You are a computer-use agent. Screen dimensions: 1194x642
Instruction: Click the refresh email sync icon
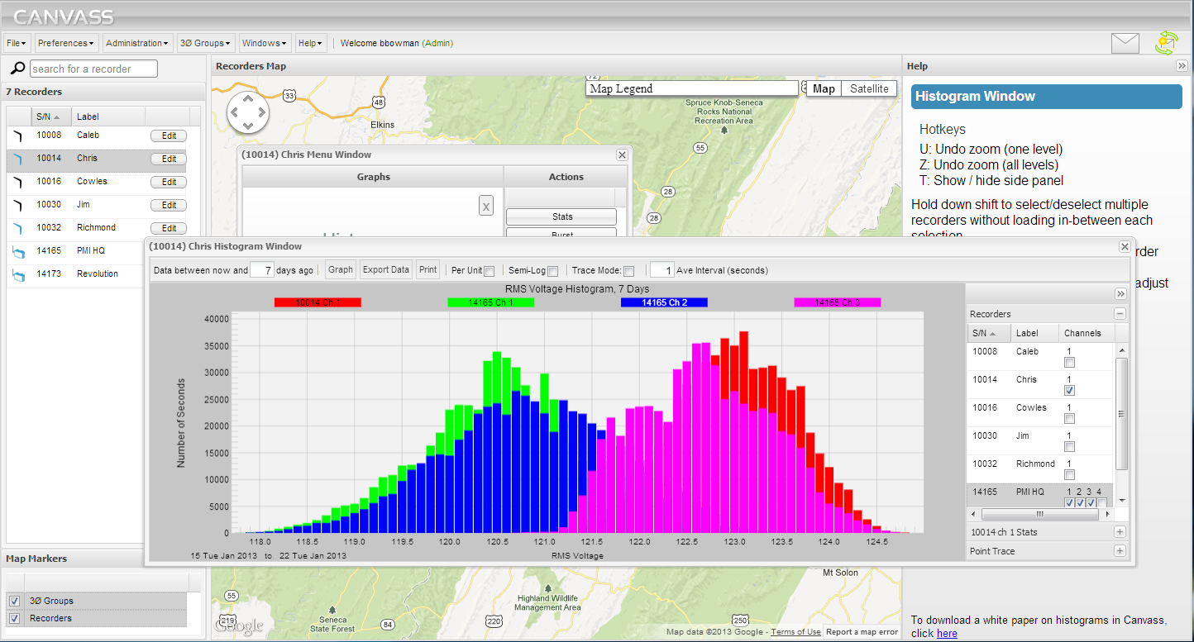pyautogui.click(x=1167, y=41)
